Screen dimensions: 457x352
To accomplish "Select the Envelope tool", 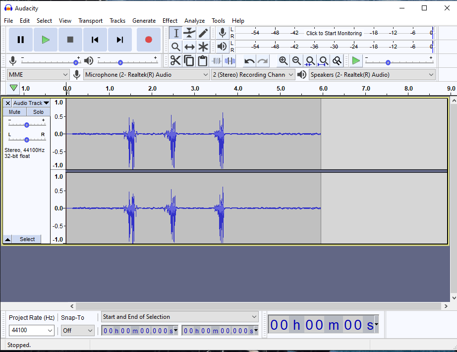I will (x=189, y=32).
